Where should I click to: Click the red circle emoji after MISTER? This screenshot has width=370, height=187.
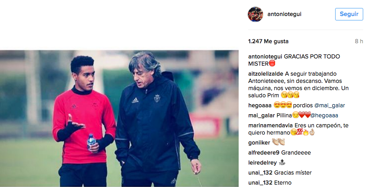point(272,64)
